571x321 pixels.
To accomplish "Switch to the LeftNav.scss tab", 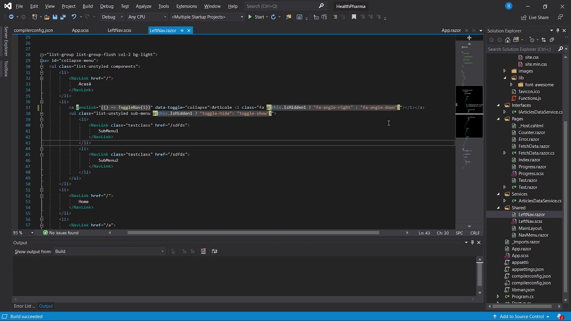I will click(119, 30).
